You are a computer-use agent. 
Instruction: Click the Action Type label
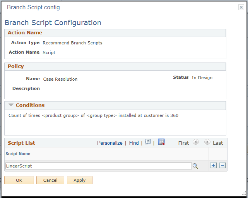point(25,42)
